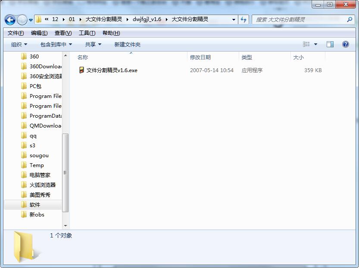This screenshot has width=359, height=268.
Task: Open the 编辑(E) menu
Action: point(39,33)
